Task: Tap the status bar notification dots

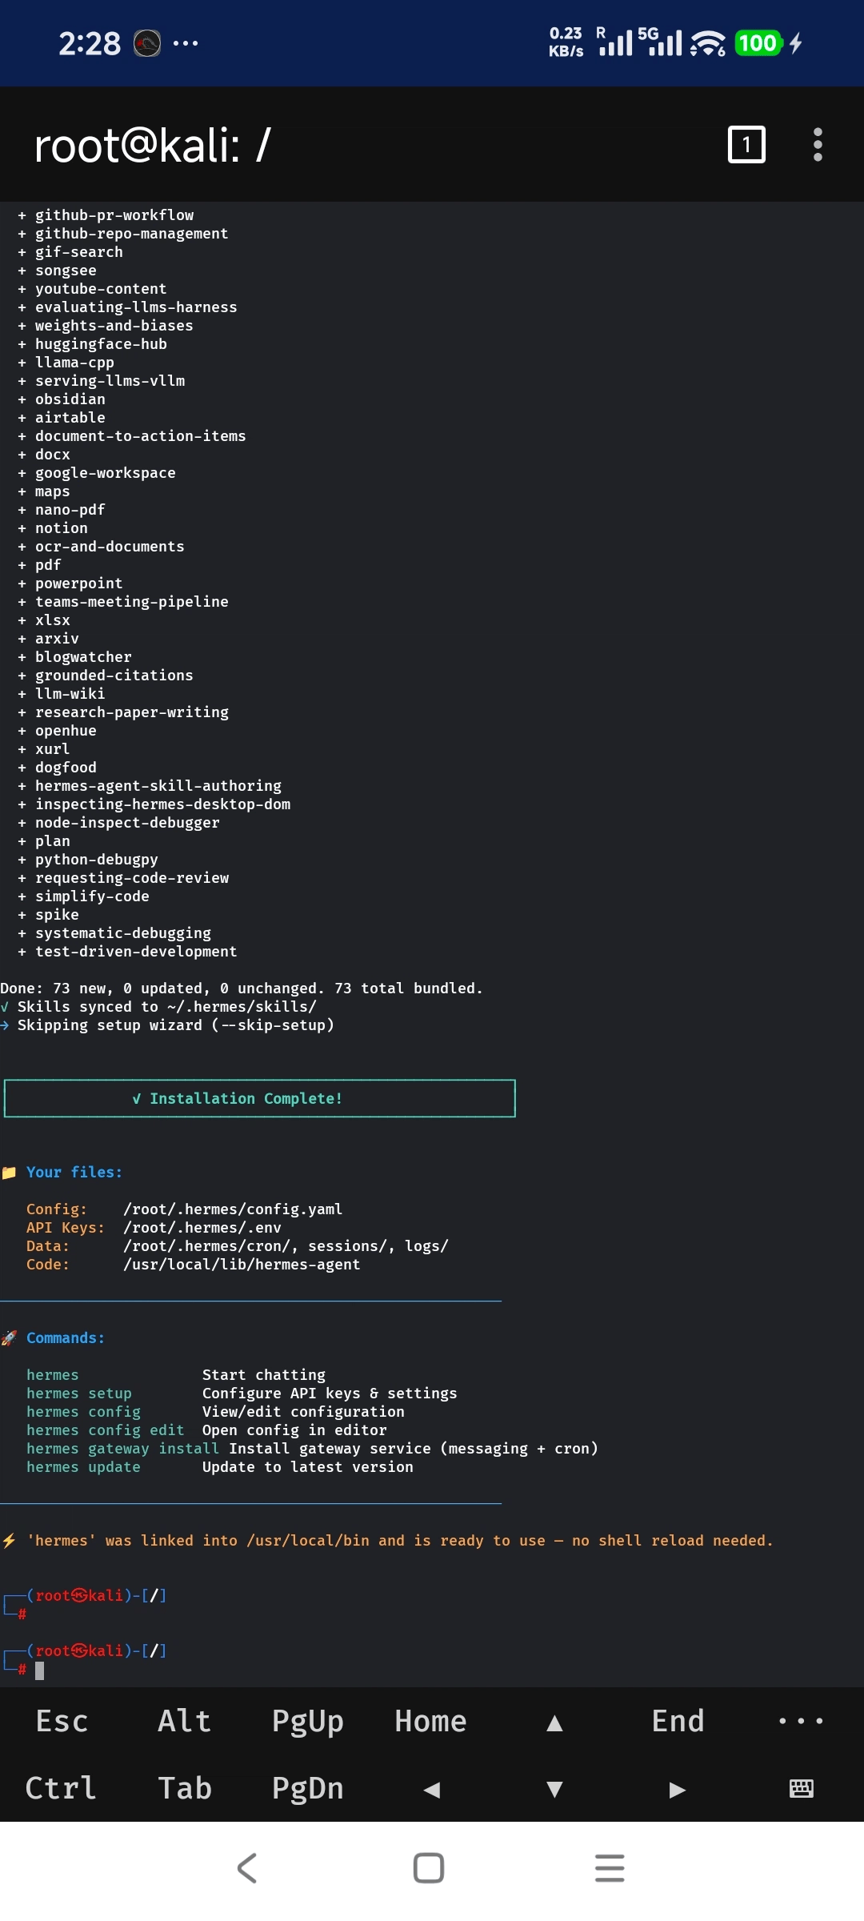Action: click(186, 43)
